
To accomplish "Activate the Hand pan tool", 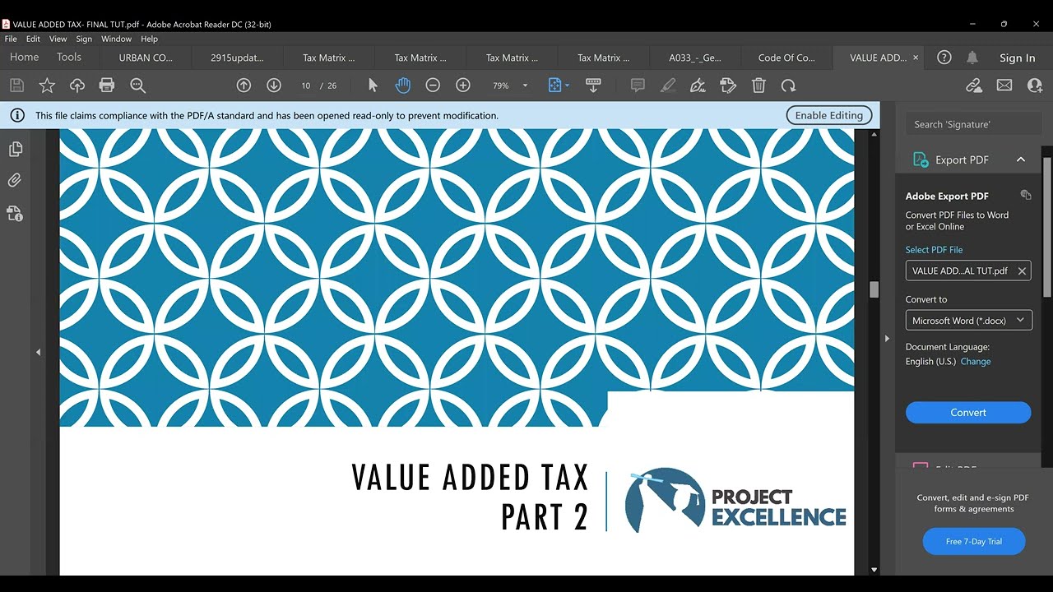I will (x=402, y=86).
